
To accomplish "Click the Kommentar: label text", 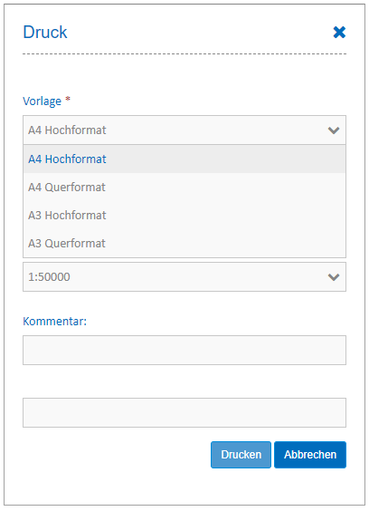I will click(54, 322).
